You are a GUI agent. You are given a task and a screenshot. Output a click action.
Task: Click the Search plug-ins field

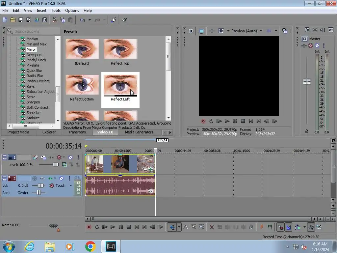(x=33, y=31)
